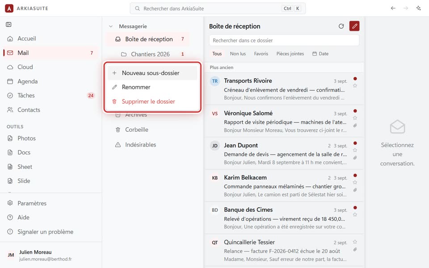The image size is (429, 268).
Task: Click Signaler un problème
Action: [51, 232]
